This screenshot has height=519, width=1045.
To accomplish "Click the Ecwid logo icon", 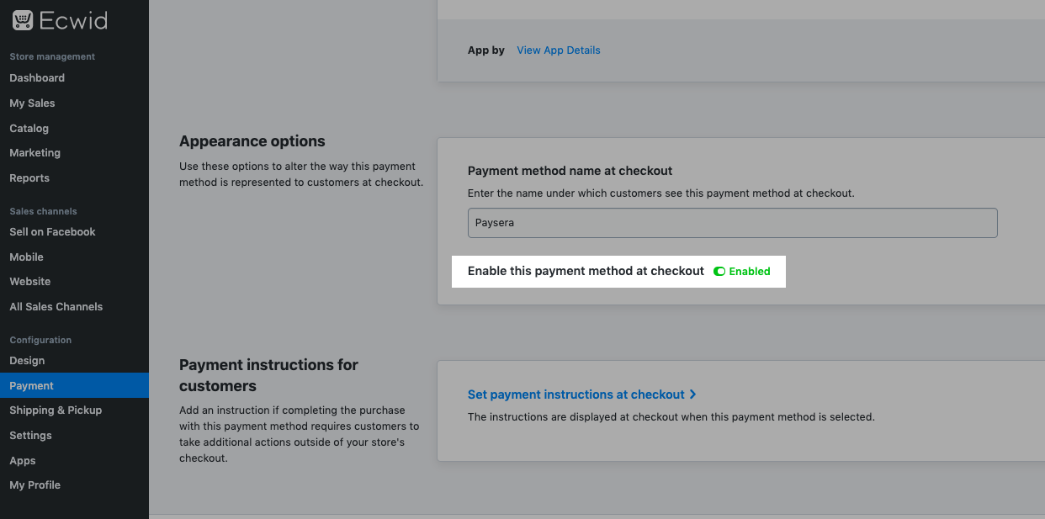I will (21, 21).
